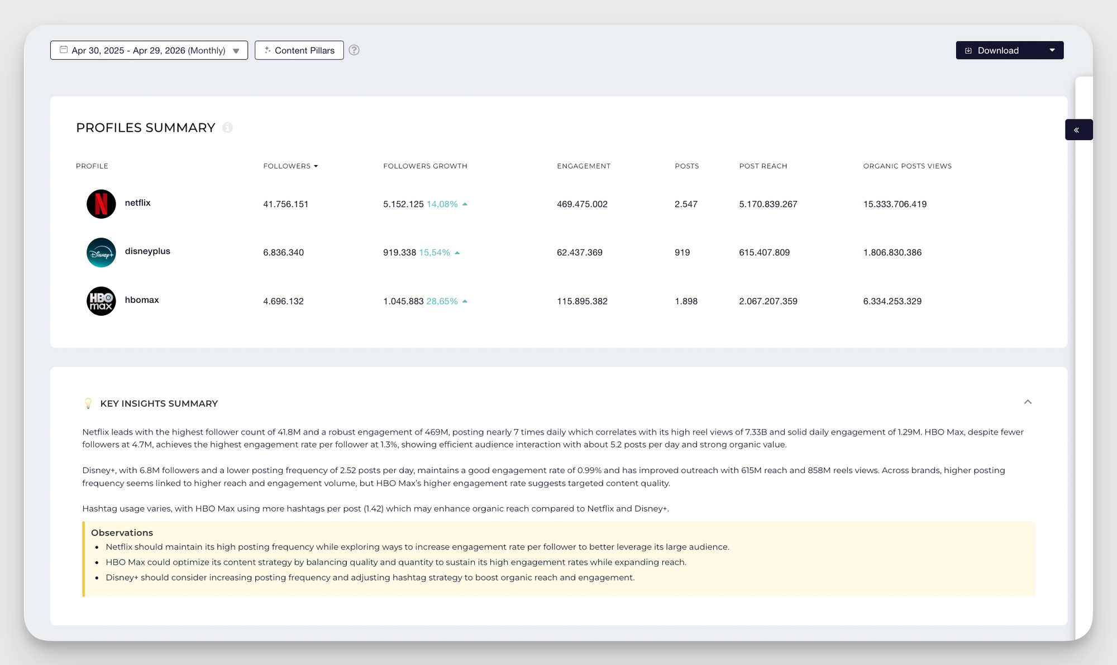Collapse the Key Insights Summary section
Screen dimensions: 1117x665
pyautogui.click(x=1028, y=402)
